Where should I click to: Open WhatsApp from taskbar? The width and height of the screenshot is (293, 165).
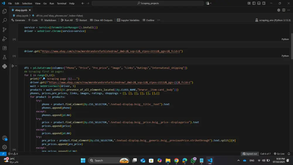[x=193, y=160]
